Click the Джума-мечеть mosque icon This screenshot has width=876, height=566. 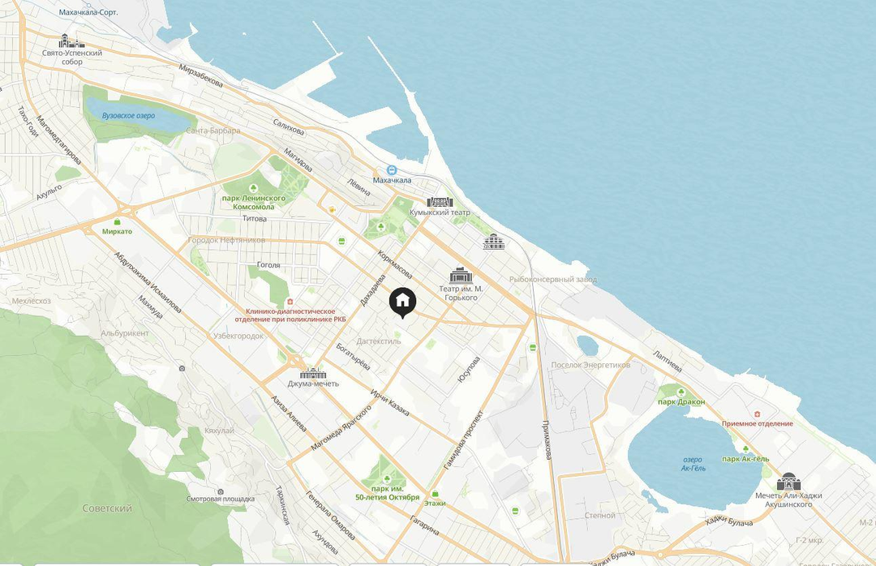tap(313, 373)
